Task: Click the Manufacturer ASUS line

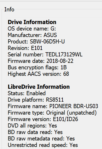Action: (32, 35)
